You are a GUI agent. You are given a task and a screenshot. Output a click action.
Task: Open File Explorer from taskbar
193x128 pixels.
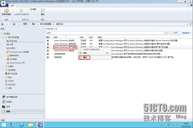31,125
